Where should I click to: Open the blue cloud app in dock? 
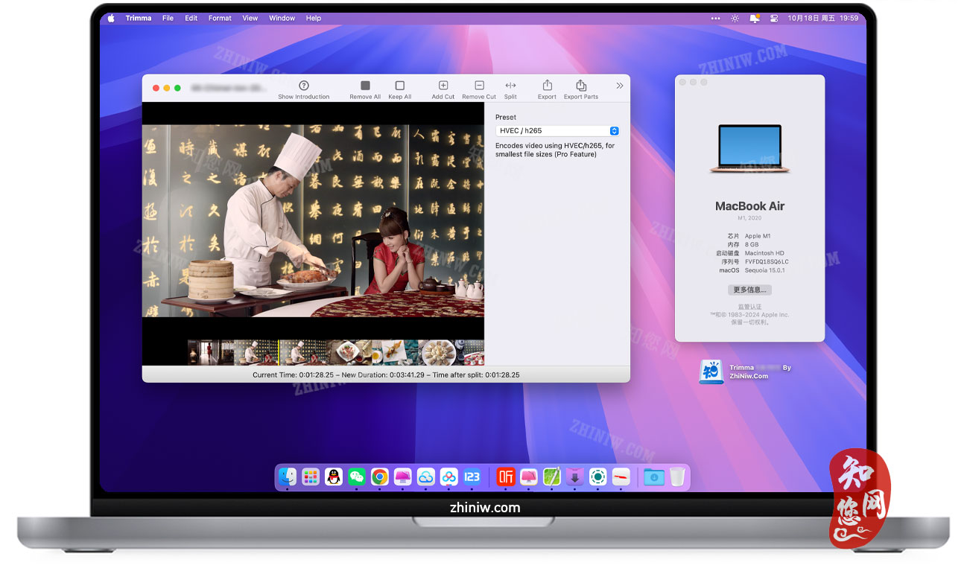point(425,477)
